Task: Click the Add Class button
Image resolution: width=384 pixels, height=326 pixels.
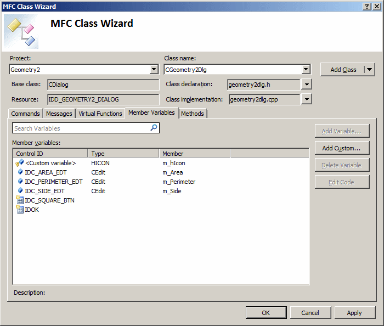Action: [x=343, y=70]
